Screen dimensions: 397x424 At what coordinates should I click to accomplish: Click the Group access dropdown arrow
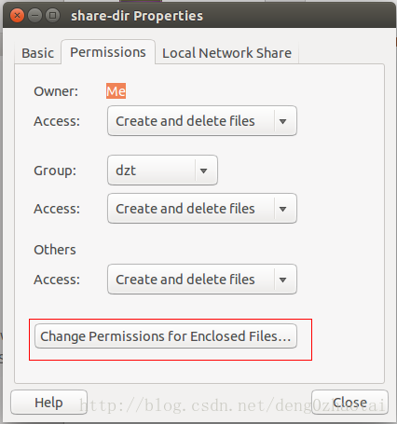click(x=282, y=209)
